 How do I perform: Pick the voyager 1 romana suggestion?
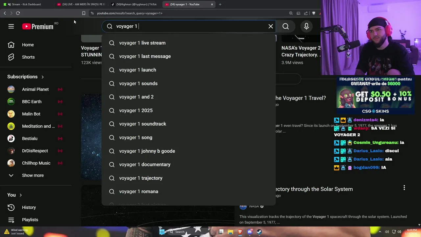coord(188,191)
